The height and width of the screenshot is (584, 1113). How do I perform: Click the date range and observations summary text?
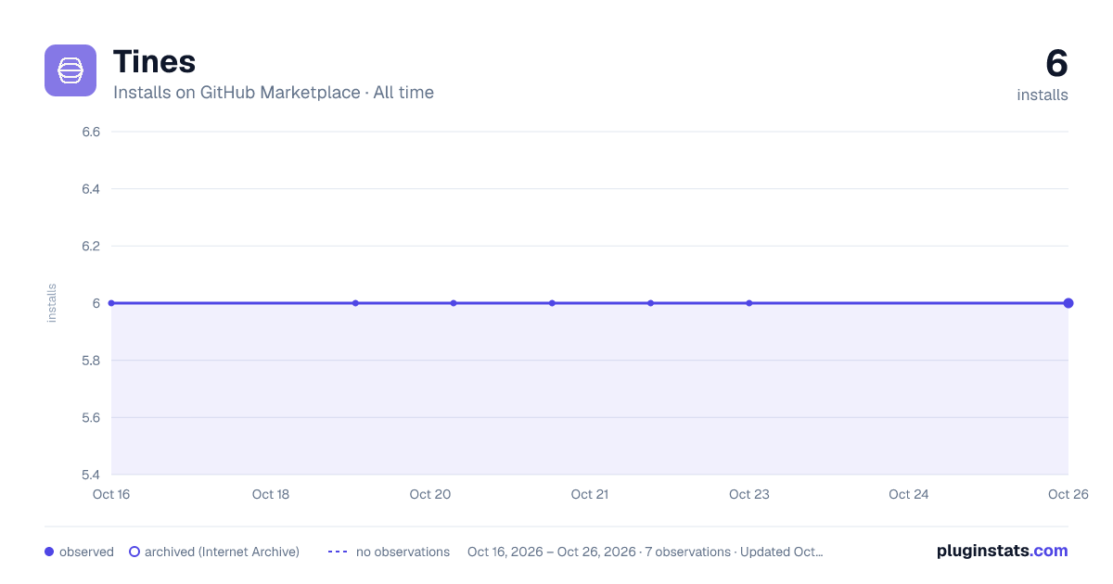point(646,552)
